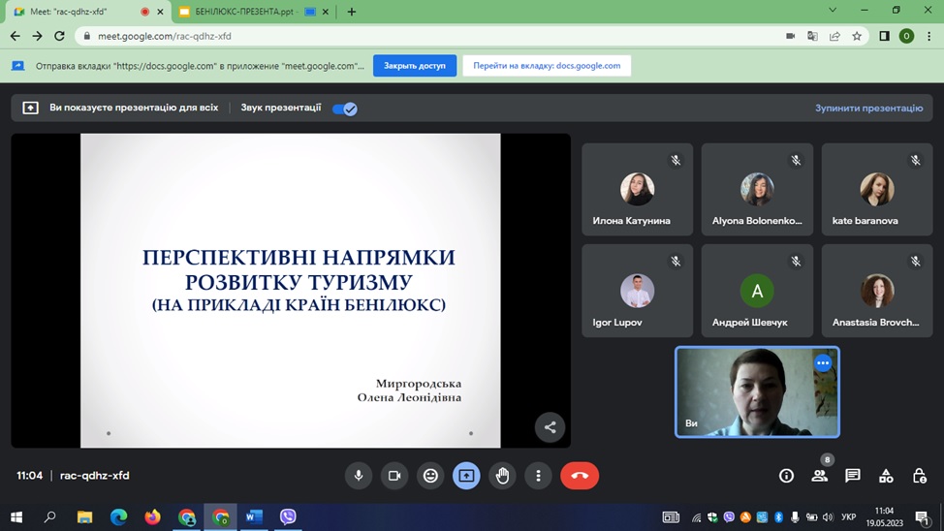Click the present screen button

(x=466, y=476)
